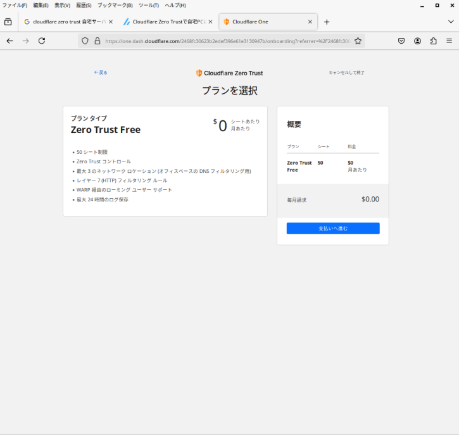The width and height of the screenshot is (459, 435).
Task: Click the Zero Trust Free plan heading
Action: tap(105, 130)
